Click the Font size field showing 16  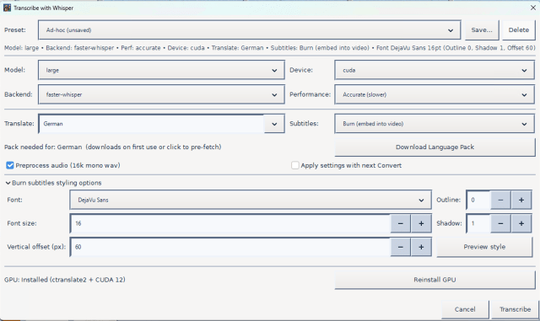tap(230, 223)
